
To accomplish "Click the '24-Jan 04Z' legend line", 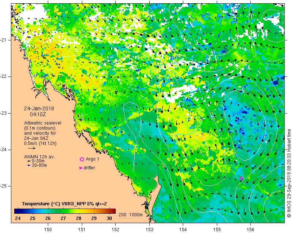I will (x=36, y=138).
